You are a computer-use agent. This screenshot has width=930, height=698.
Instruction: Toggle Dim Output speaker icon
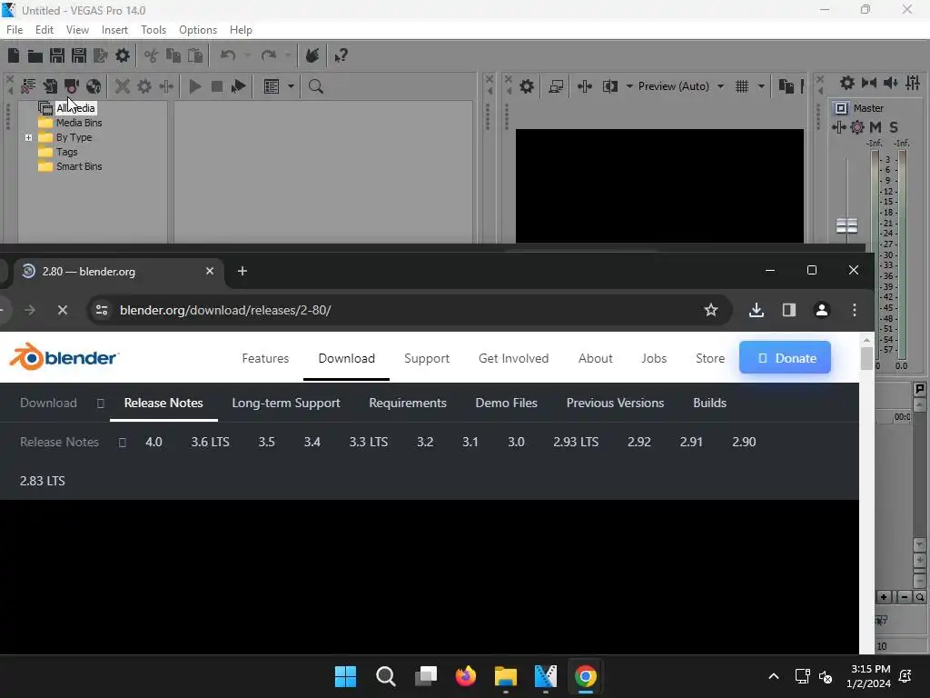[891, 83]
